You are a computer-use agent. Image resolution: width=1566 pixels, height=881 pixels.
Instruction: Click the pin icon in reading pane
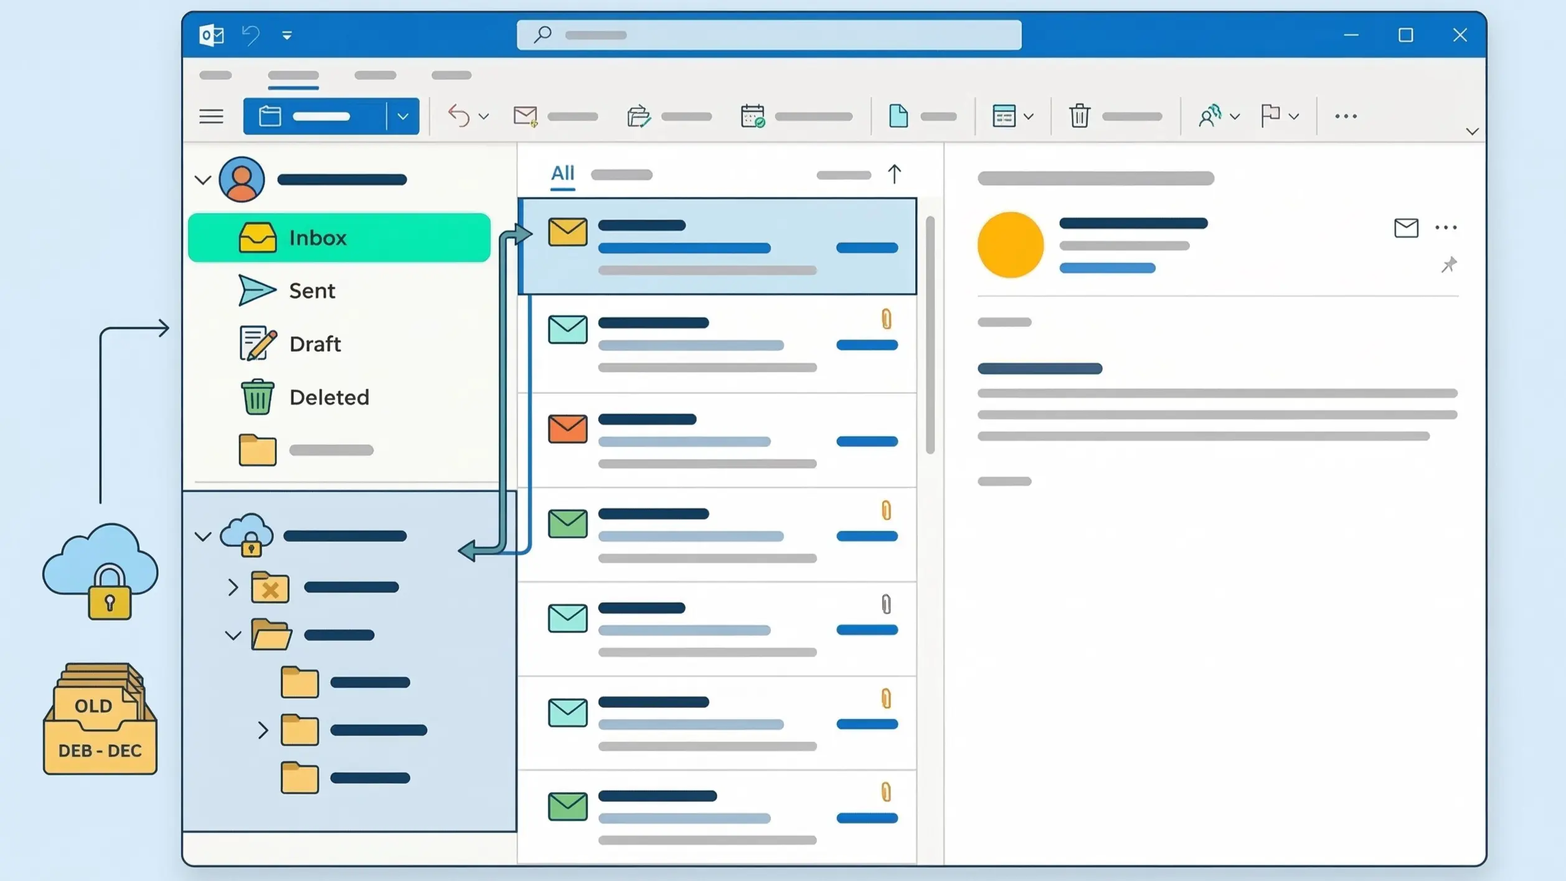pos(1448,265)
